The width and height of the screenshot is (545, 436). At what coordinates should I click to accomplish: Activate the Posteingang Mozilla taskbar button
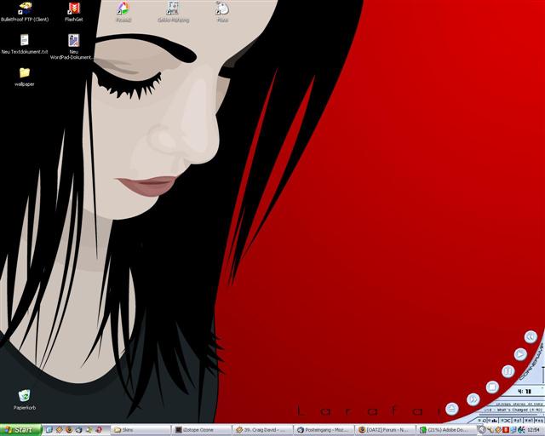click(324, 430)
